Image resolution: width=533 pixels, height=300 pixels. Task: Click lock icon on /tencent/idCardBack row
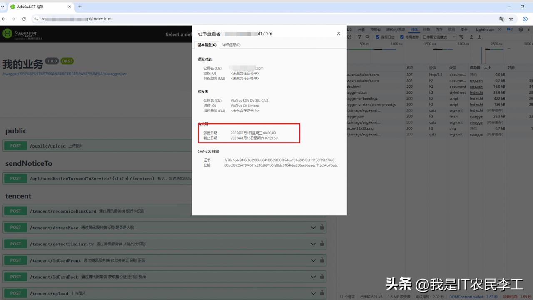pos(322,277)
